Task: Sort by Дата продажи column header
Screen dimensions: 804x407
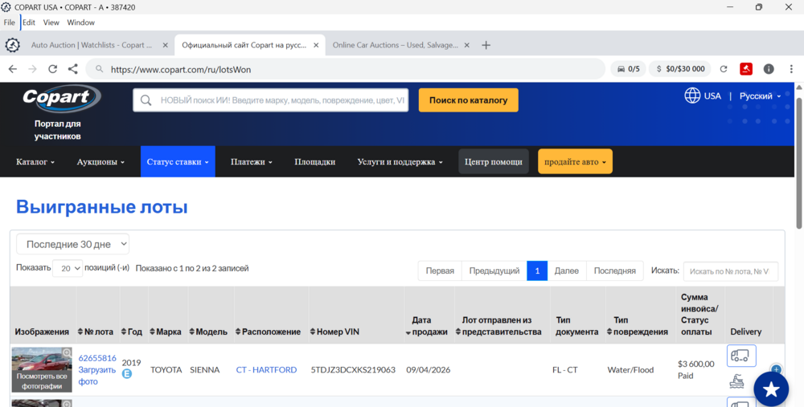Action: (x=427, y=326)
